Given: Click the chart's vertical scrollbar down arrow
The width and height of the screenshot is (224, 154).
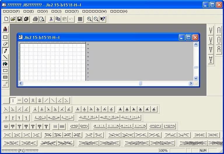Looking at the screenshot, I should tap(196, 78).
